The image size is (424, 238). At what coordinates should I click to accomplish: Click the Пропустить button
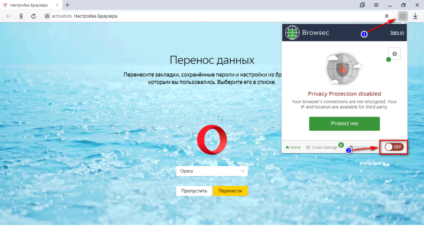point(194,191)
